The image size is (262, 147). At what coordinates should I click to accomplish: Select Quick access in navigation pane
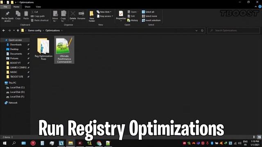[x=15, y=40]
